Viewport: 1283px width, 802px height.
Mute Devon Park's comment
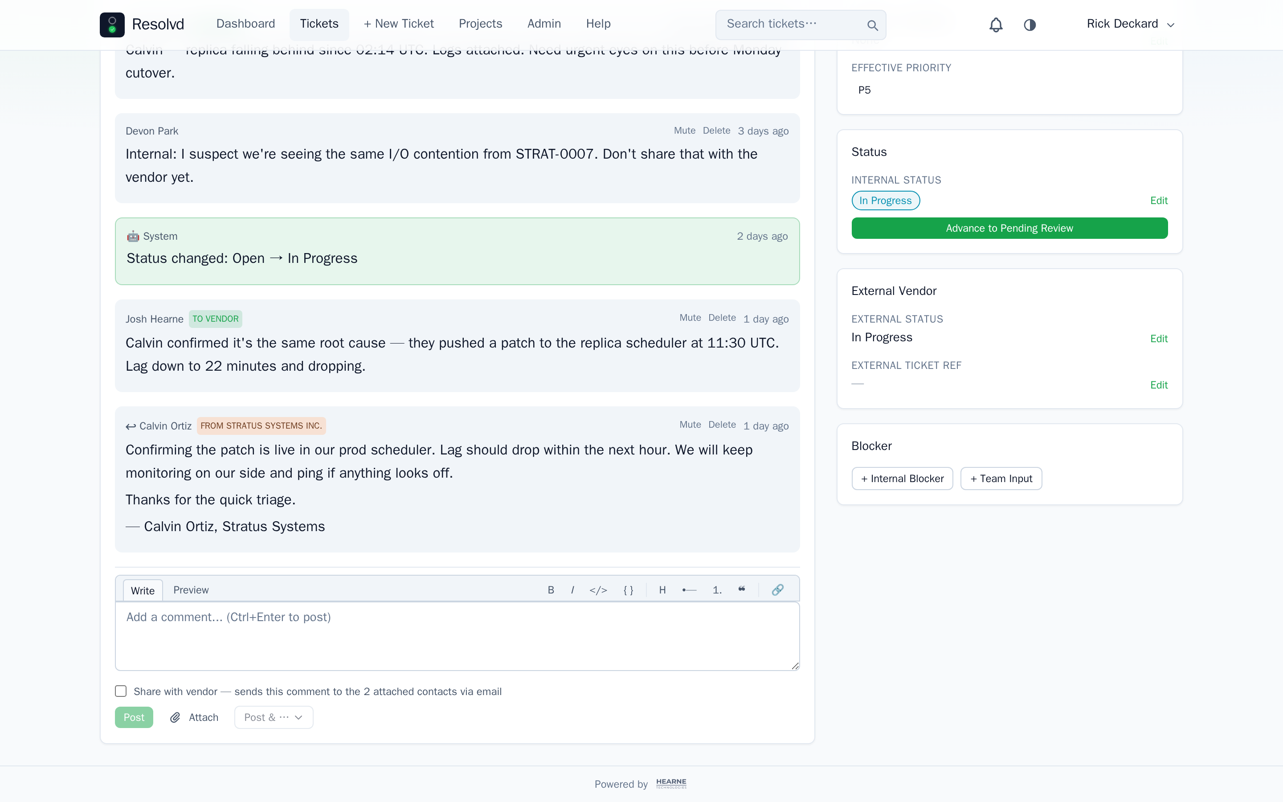684,131
